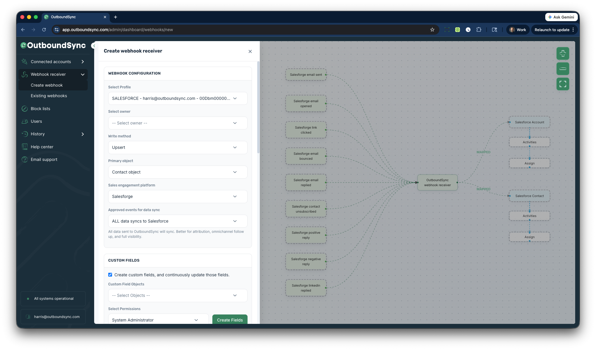Click the OutboundSync webhook receiver node

pyautogui.click(x=437, y=182)
